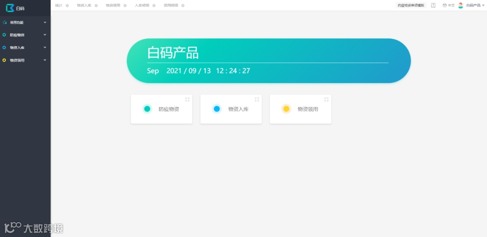The width and height of the screenshot is (487, 237).
Task: Click the green dot on 防疫物资 card
Action: [x=147, y=109]
